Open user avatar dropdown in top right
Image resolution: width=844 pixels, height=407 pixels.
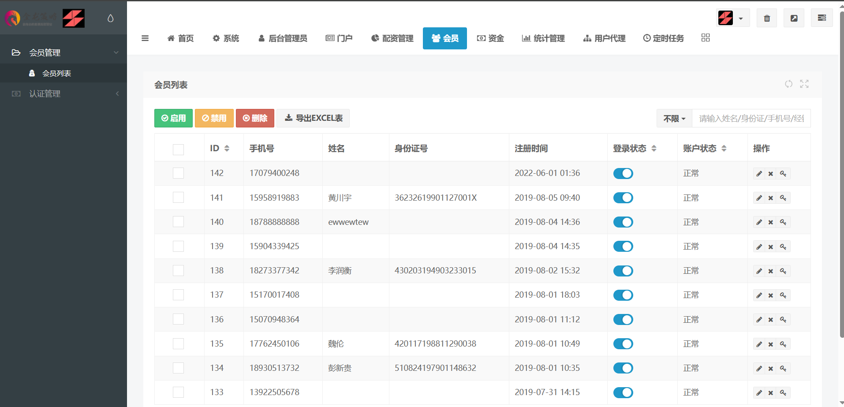[x=732, y=18]
